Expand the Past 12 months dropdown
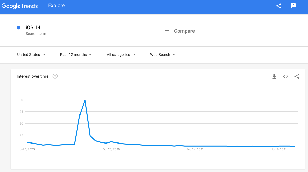 click(76, 55)
